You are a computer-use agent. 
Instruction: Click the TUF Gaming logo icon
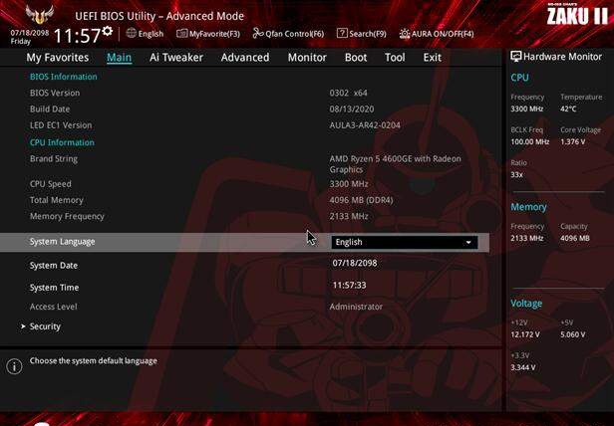[40, 14]
